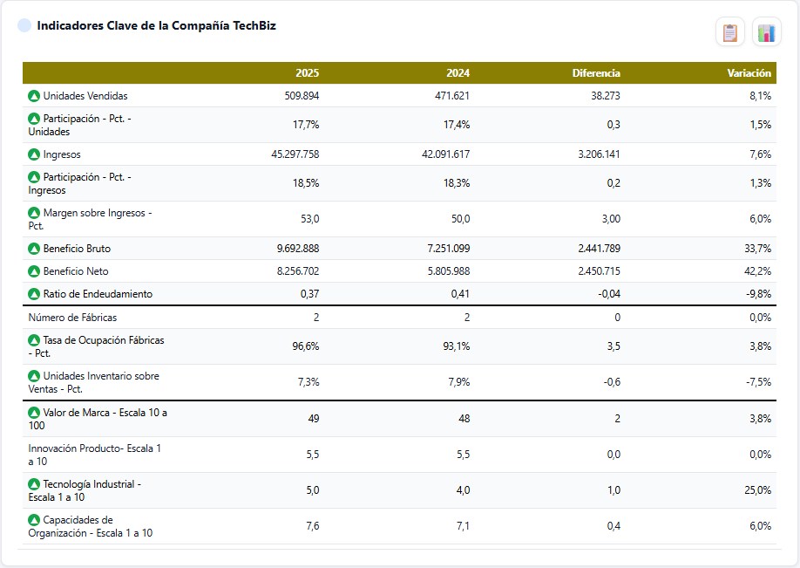The image size is (800, 568).
Task: Click the Variación column header
Action: (749, 73)
